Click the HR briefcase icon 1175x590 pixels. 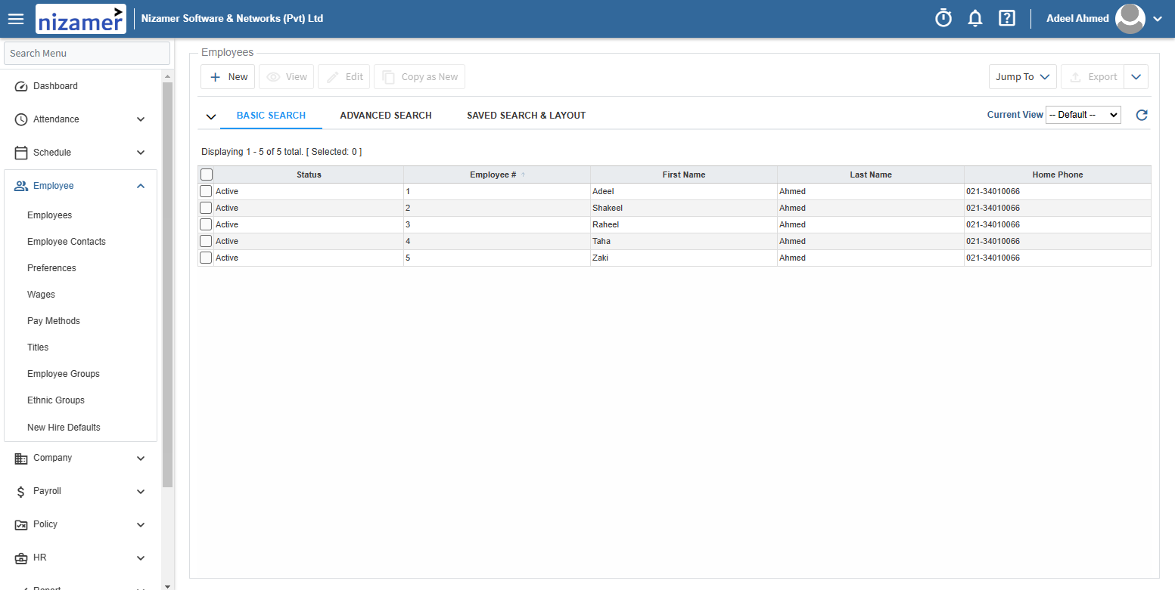[21, 558]
